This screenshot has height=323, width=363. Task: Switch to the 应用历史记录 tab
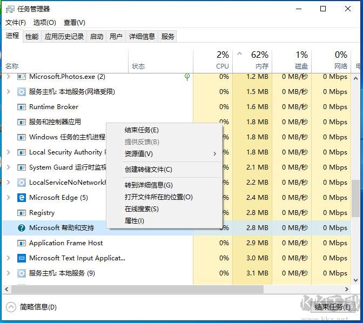[x=64, y=37]
